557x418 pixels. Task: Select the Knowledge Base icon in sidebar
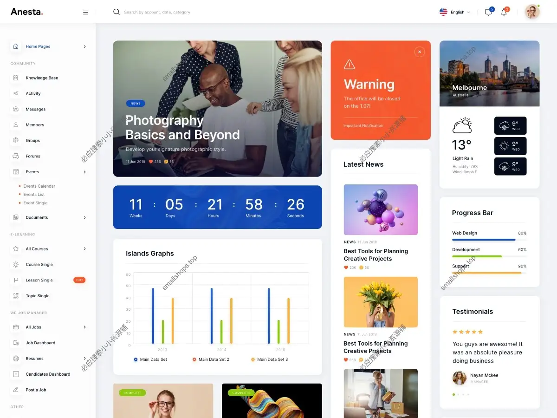tap(15, 78)
